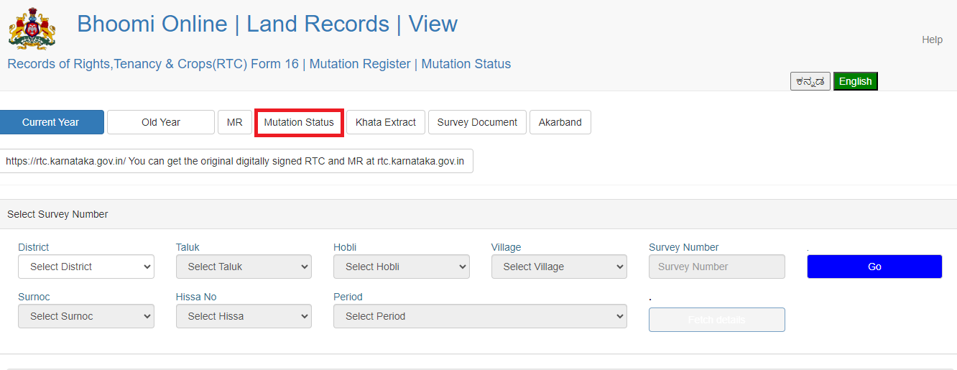
Task: Expand the Select Surnoc dropdown
Action: pyautogui.click(x=86, y=316)
